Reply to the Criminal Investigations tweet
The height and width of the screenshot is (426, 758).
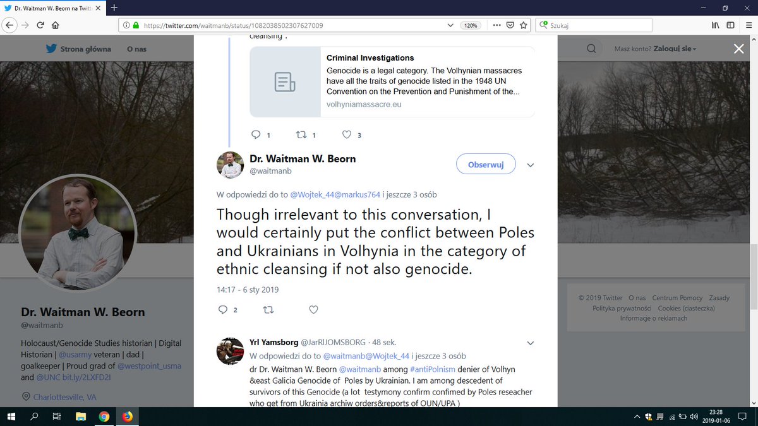coord(256,134)
